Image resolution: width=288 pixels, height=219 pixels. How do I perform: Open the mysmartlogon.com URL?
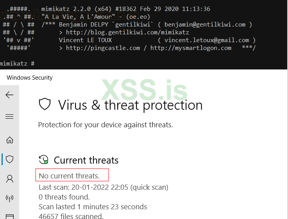click(191, 48)
